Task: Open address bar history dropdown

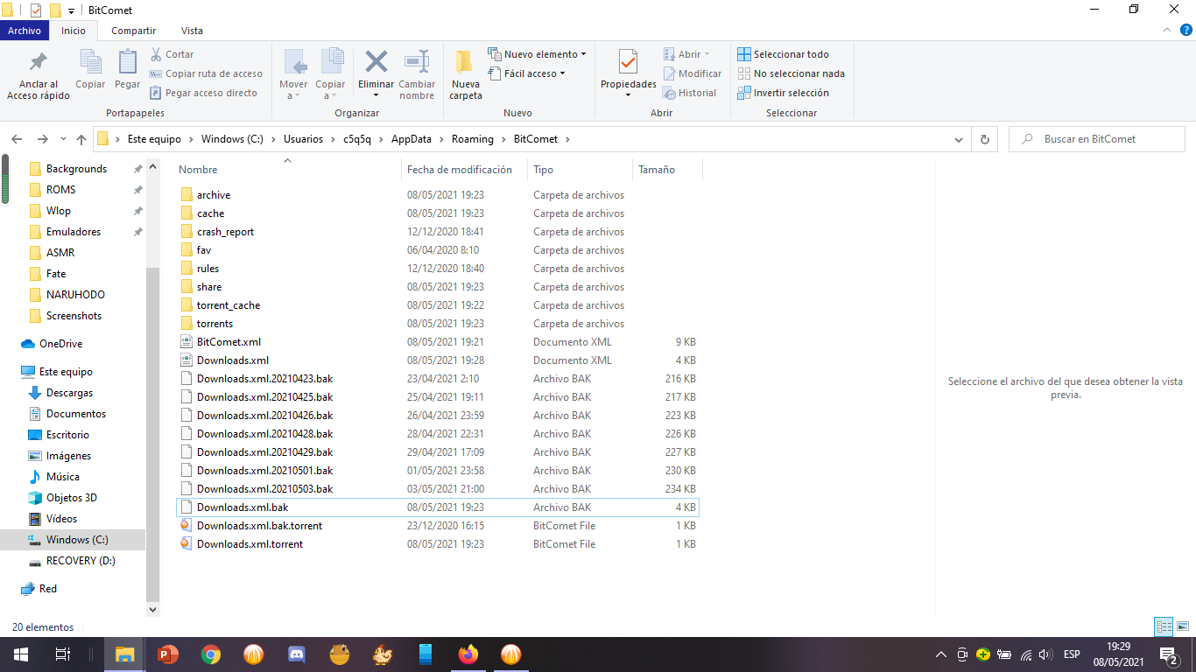Action: pos(960,139)
